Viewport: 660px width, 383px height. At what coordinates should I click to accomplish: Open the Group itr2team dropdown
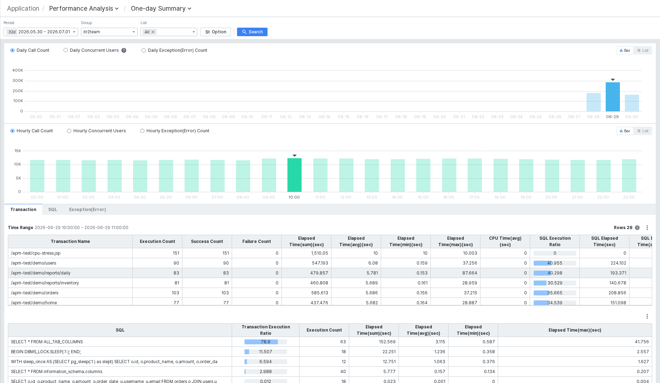pyautogui.click(x=109, y=32)
